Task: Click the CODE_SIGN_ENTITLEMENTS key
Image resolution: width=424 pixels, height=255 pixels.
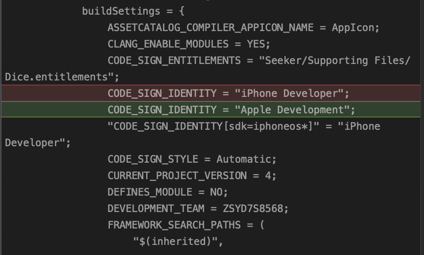Action: click(x=174, y=60)
